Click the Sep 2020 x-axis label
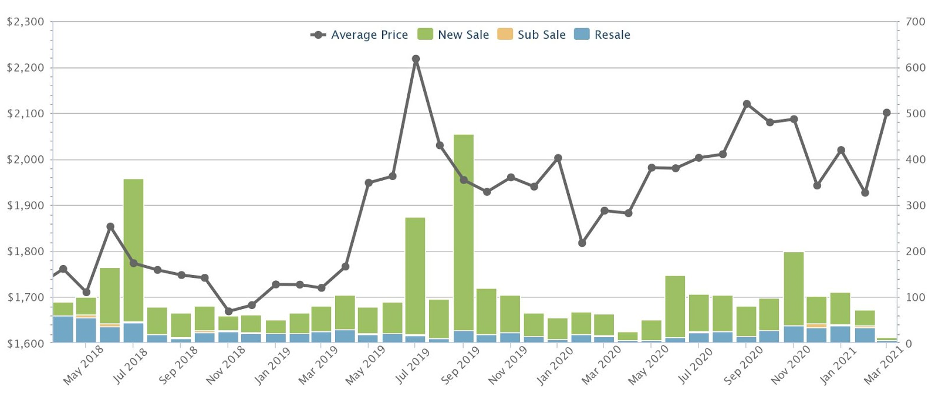935x414 pixels. tap(743, 365)
